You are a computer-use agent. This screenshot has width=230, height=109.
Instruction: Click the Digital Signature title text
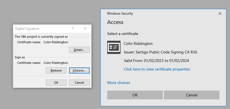tap(27, 29)
